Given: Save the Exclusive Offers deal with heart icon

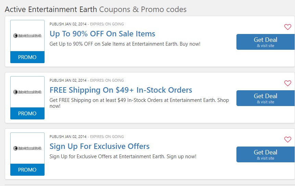Looking at the screenshot, I should pos(287,140).
